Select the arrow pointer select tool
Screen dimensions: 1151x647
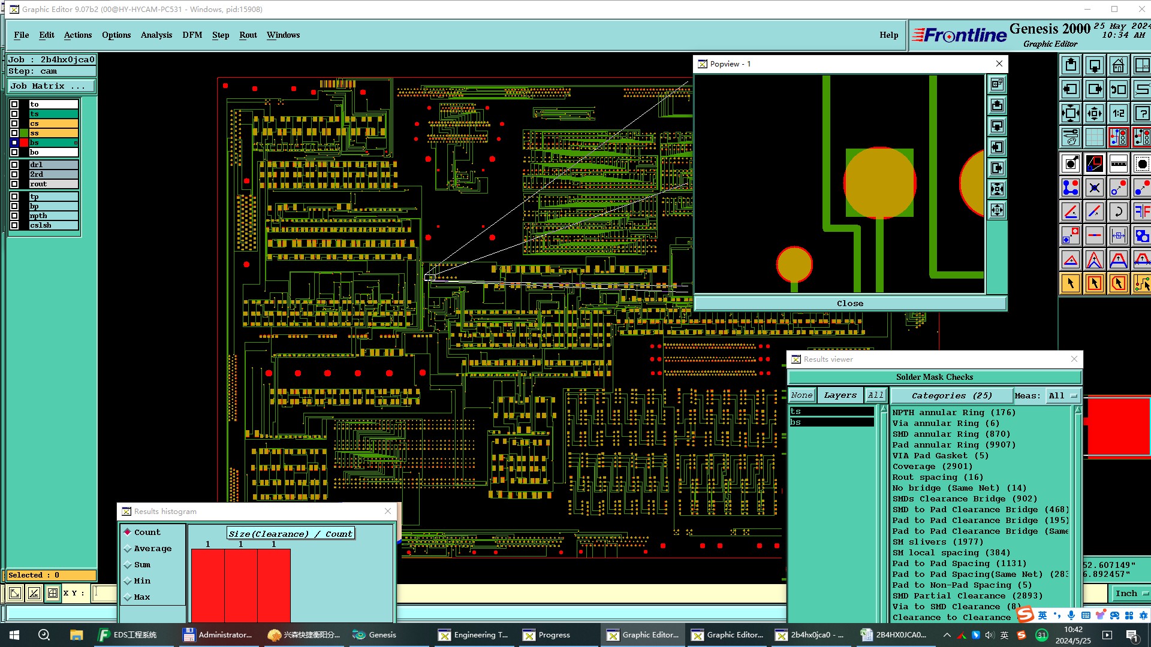pyautogui.click(x=1070, y=283)
